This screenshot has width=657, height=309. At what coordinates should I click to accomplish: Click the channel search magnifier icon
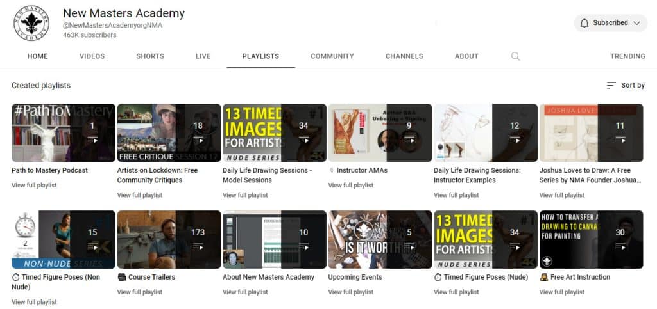[515, 56]
